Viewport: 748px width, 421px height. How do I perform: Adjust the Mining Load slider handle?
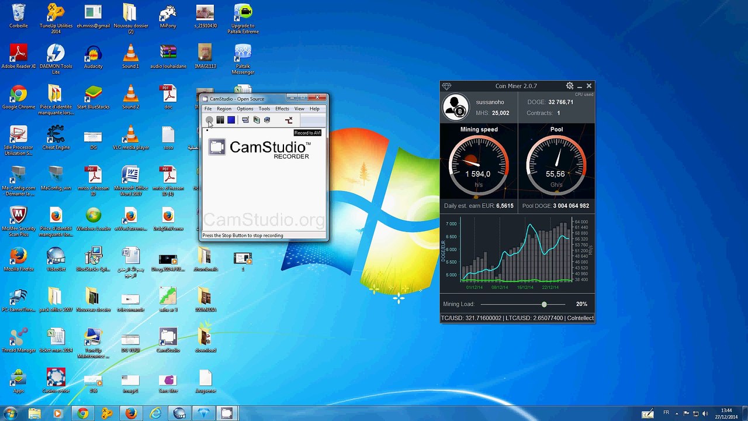pyautogui.click(x=544, y=304)
